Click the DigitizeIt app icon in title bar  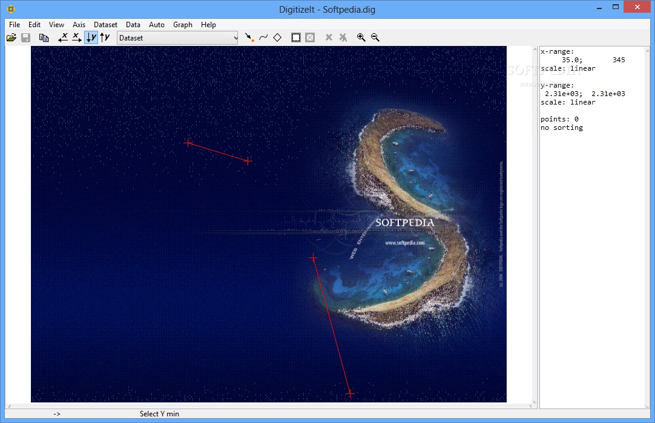pos(10,8)
